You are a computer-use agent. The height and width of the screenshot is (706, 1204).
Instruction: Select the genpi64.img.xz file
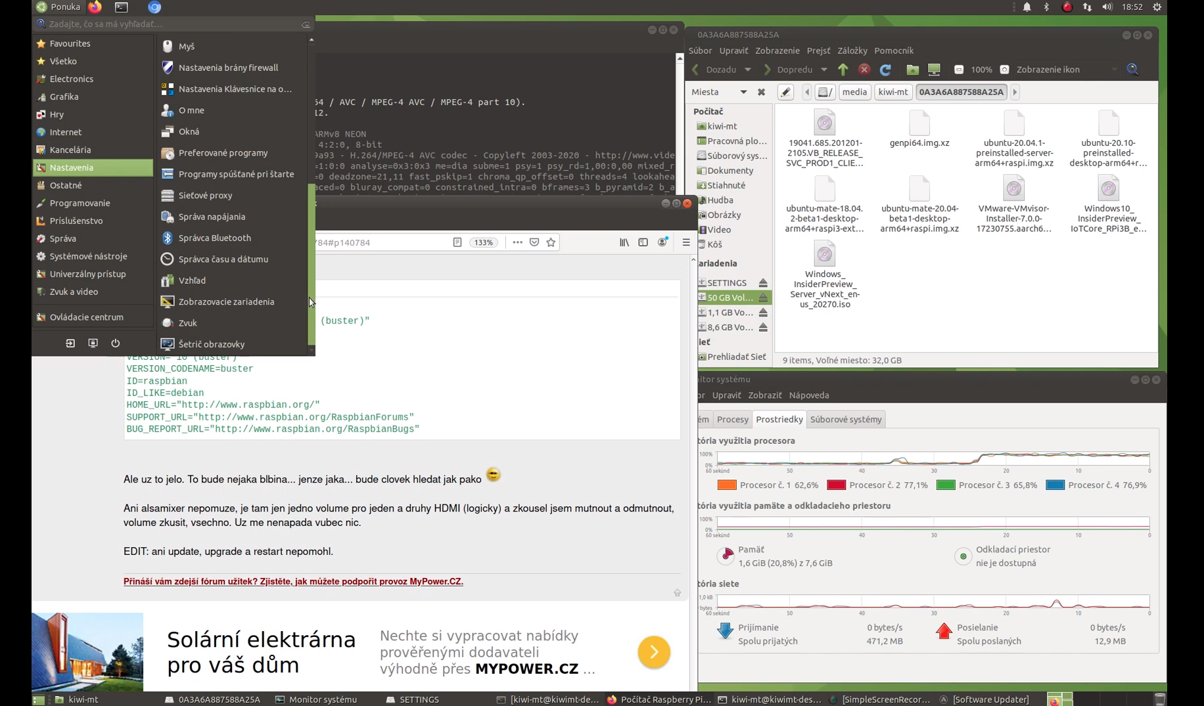(919, 129)
